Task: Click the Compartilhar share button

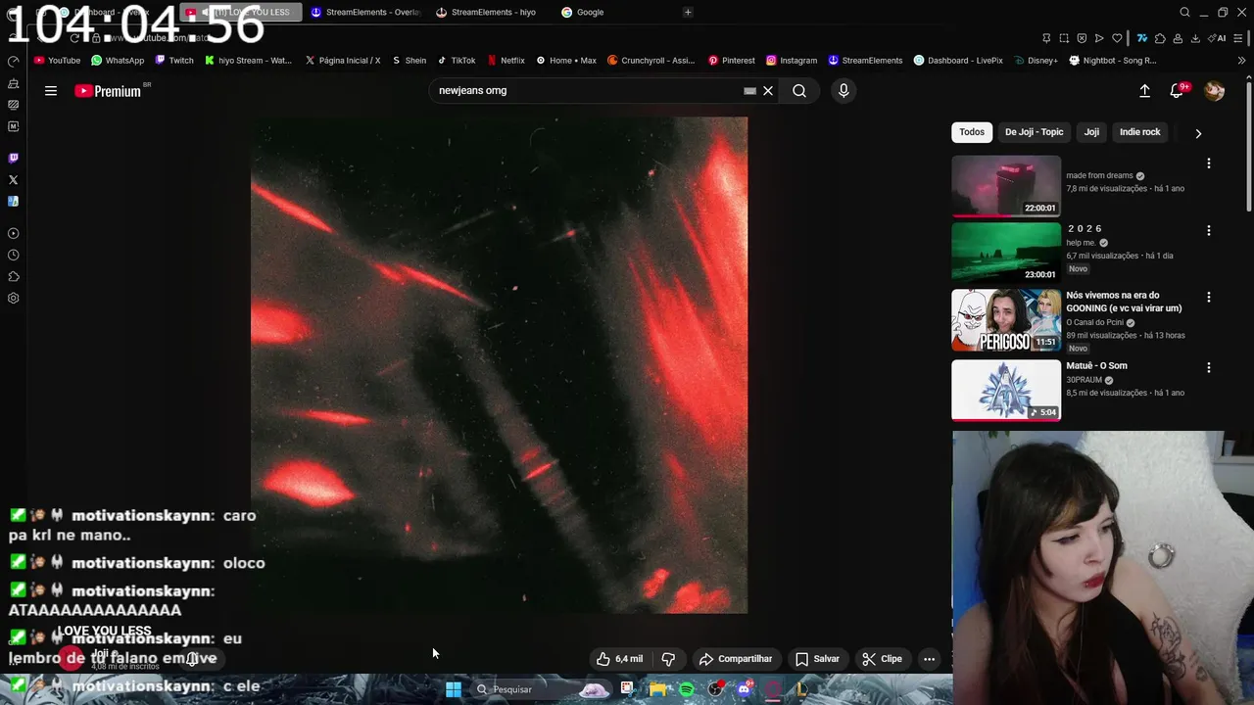Action: click(x=736, y=659)
